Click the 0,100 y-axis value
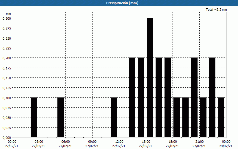The height and width of the screenshot is (149, 238). point(7,98)
